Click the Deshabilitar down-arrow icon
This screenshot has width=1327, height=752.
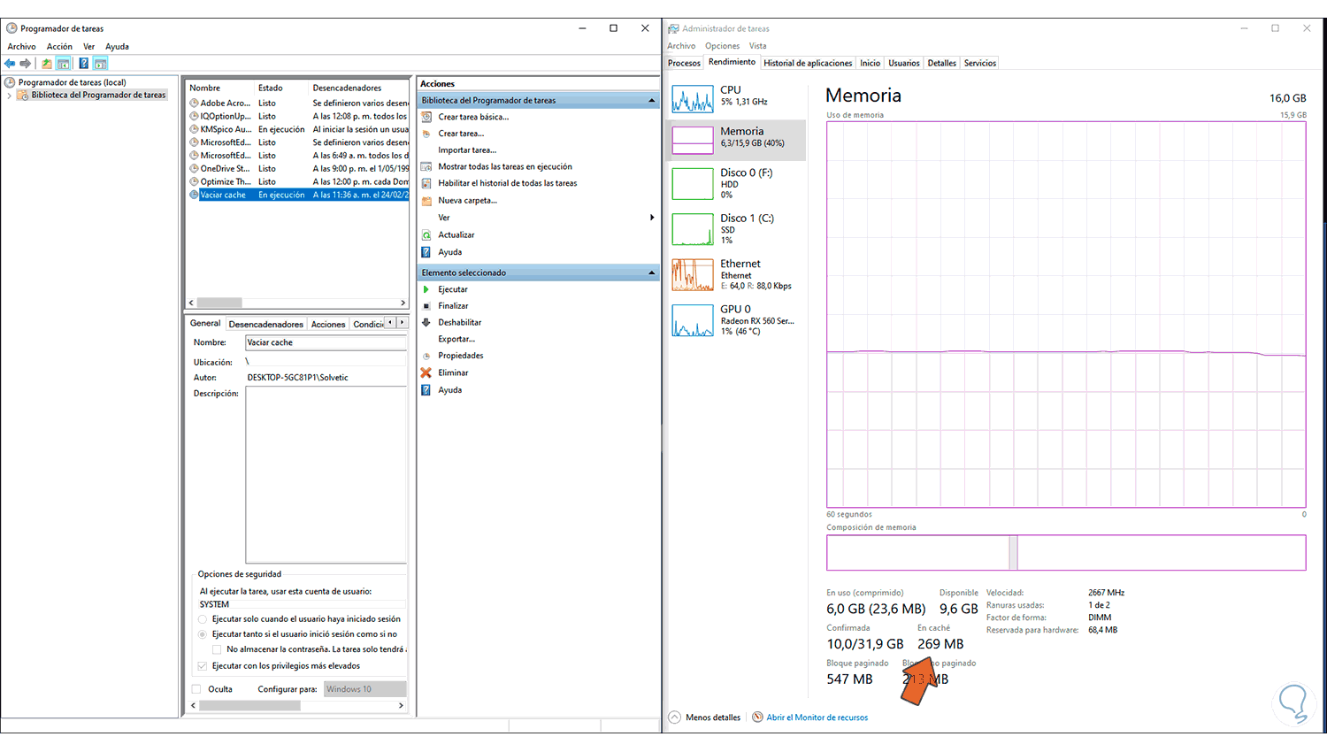[426, 322]
